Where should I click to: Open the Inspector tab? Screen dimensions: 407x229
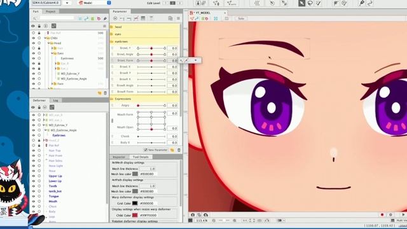tap(119, 157)
